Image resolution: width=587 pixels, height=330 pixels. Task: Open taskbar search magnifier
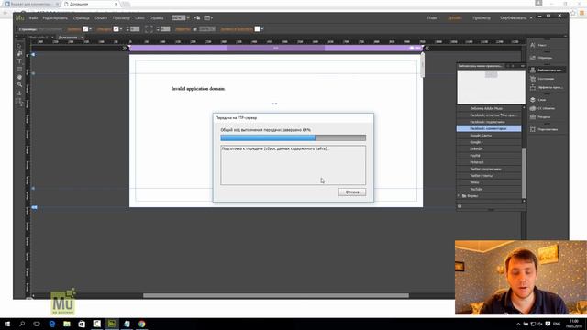(x=22, y=324)
